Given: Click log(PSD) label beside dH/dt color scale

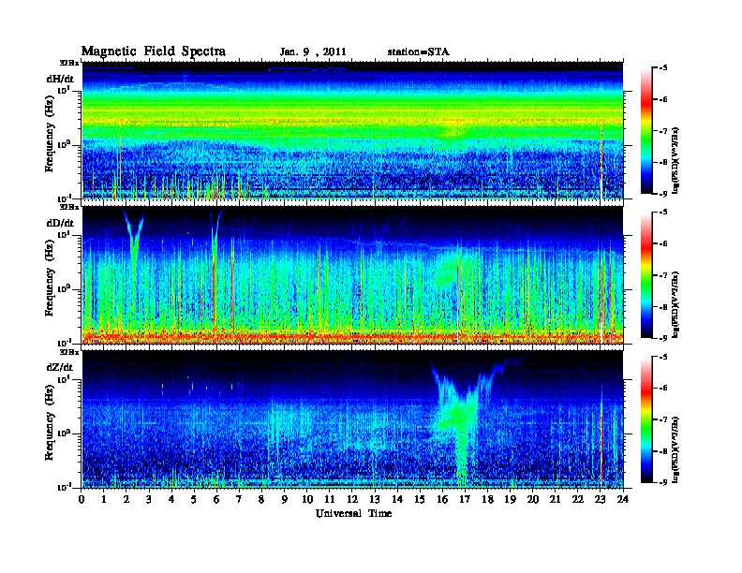Looking at the screenshot, I should [x=675, y=160].
